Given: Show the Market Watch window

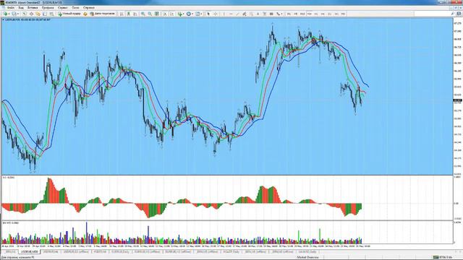Looking at the screenshot, I should (24, 14).
